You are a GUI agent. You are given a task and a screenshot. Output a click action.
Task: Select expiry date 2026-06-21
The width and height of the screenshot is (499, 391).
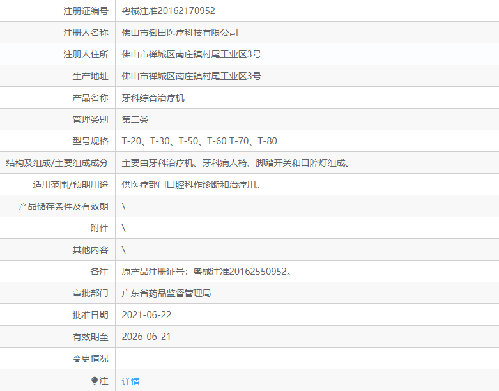tap(146, 337)
